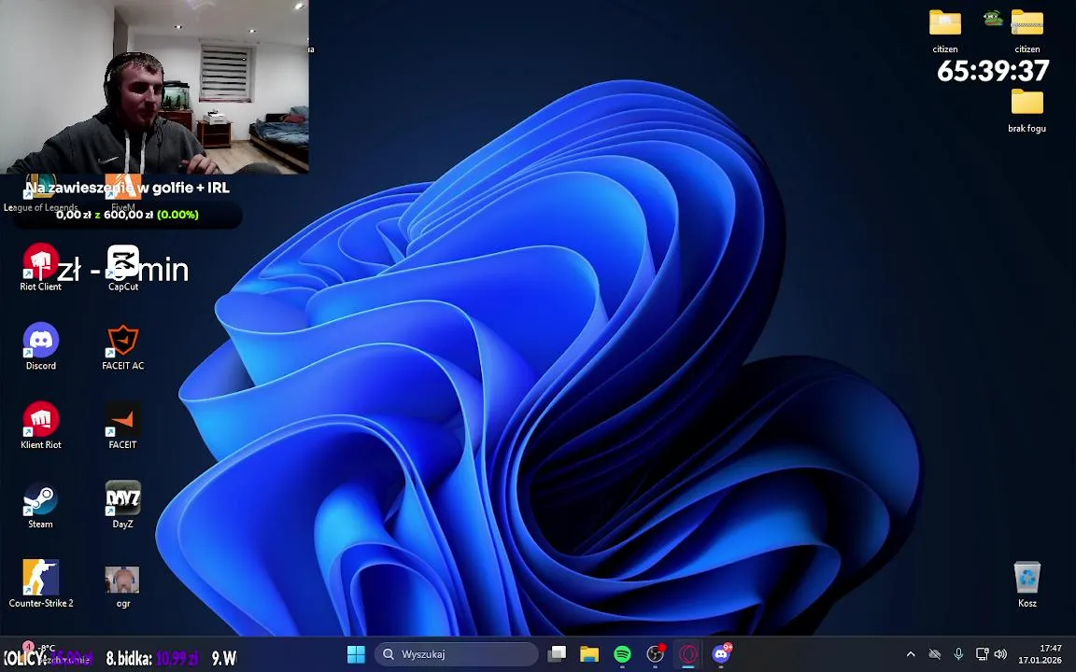Click the FACEIT desktop shortcut

click(123, 426)
